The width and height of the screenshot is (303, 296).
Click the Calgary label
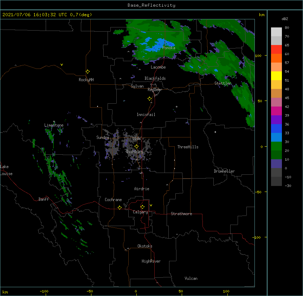pyautogui.click(x=141, y=212)
